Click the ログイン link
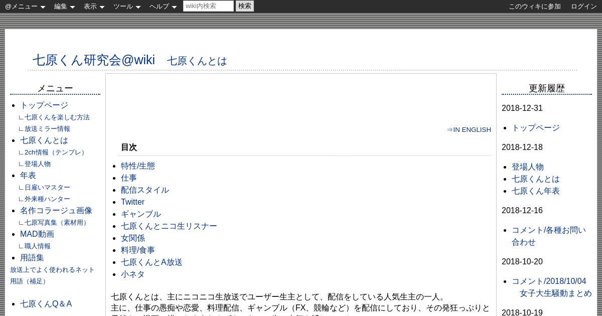This screenshot has width=602, height=316. pyautogui.click(x=584, y=7)
